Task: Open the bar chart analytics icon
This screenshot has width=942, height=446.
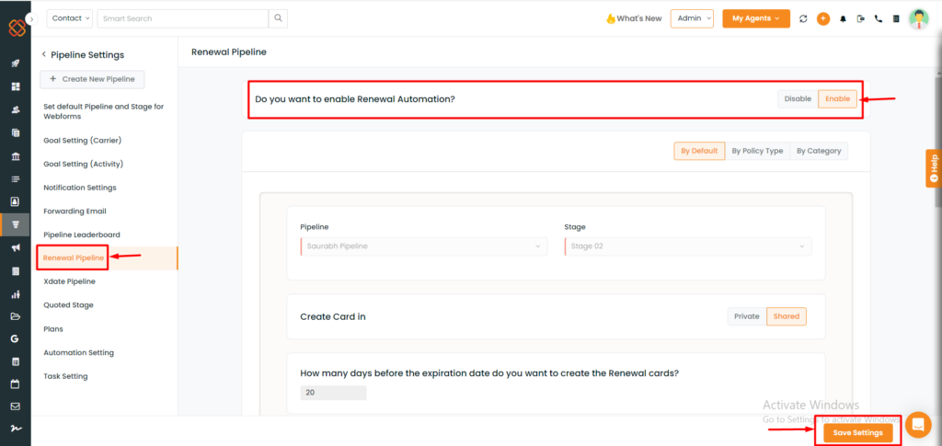Action: (16, 294)
